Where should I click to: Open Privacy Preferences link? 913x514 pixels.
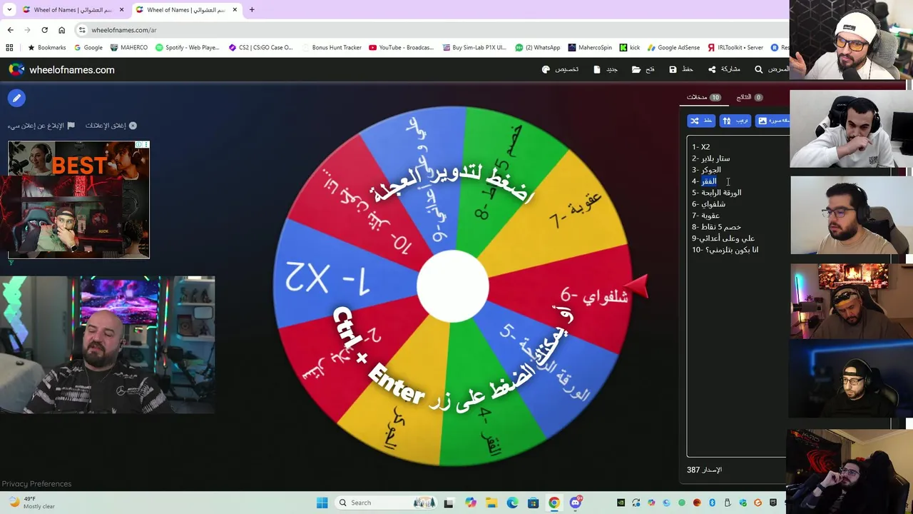point(36,484)
